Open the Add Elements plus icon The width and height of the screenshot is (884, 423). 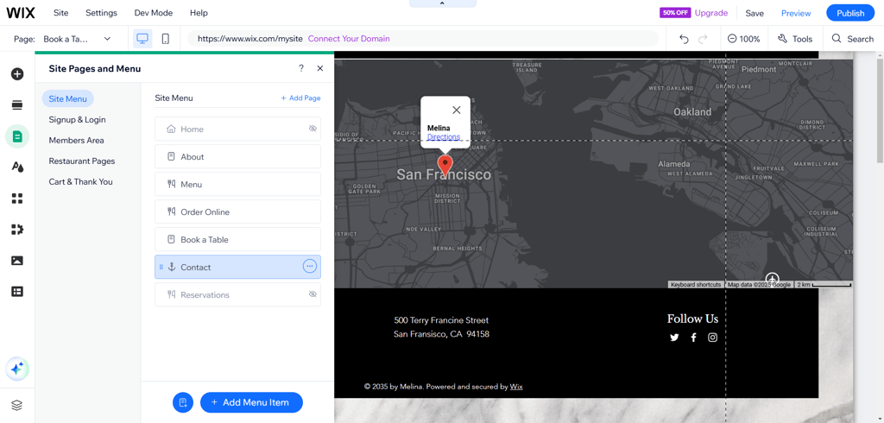pyautogui.click(x=17, y=74)
